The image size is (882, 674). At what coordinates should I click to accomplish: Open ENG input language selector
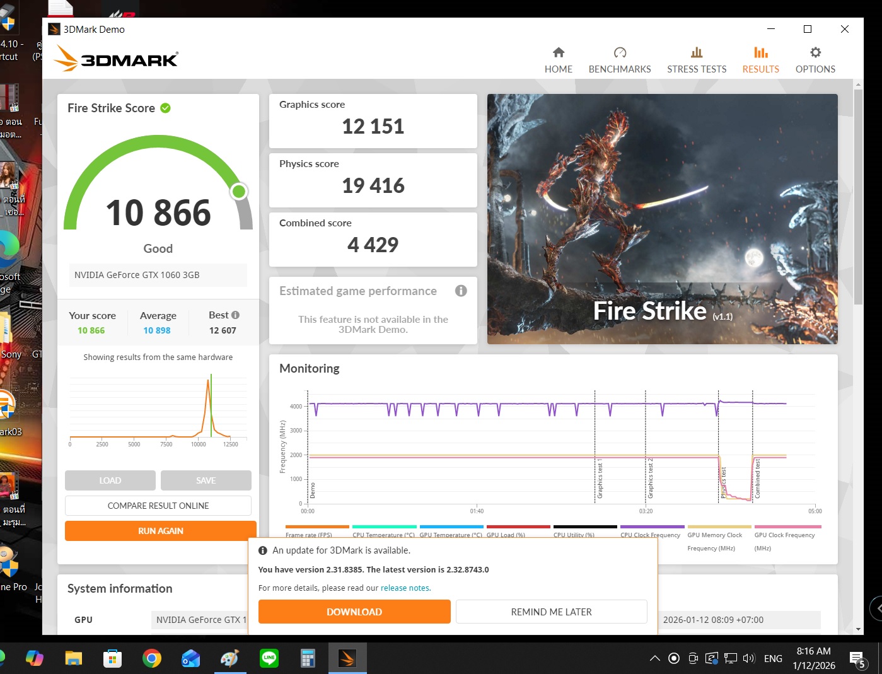773,658
